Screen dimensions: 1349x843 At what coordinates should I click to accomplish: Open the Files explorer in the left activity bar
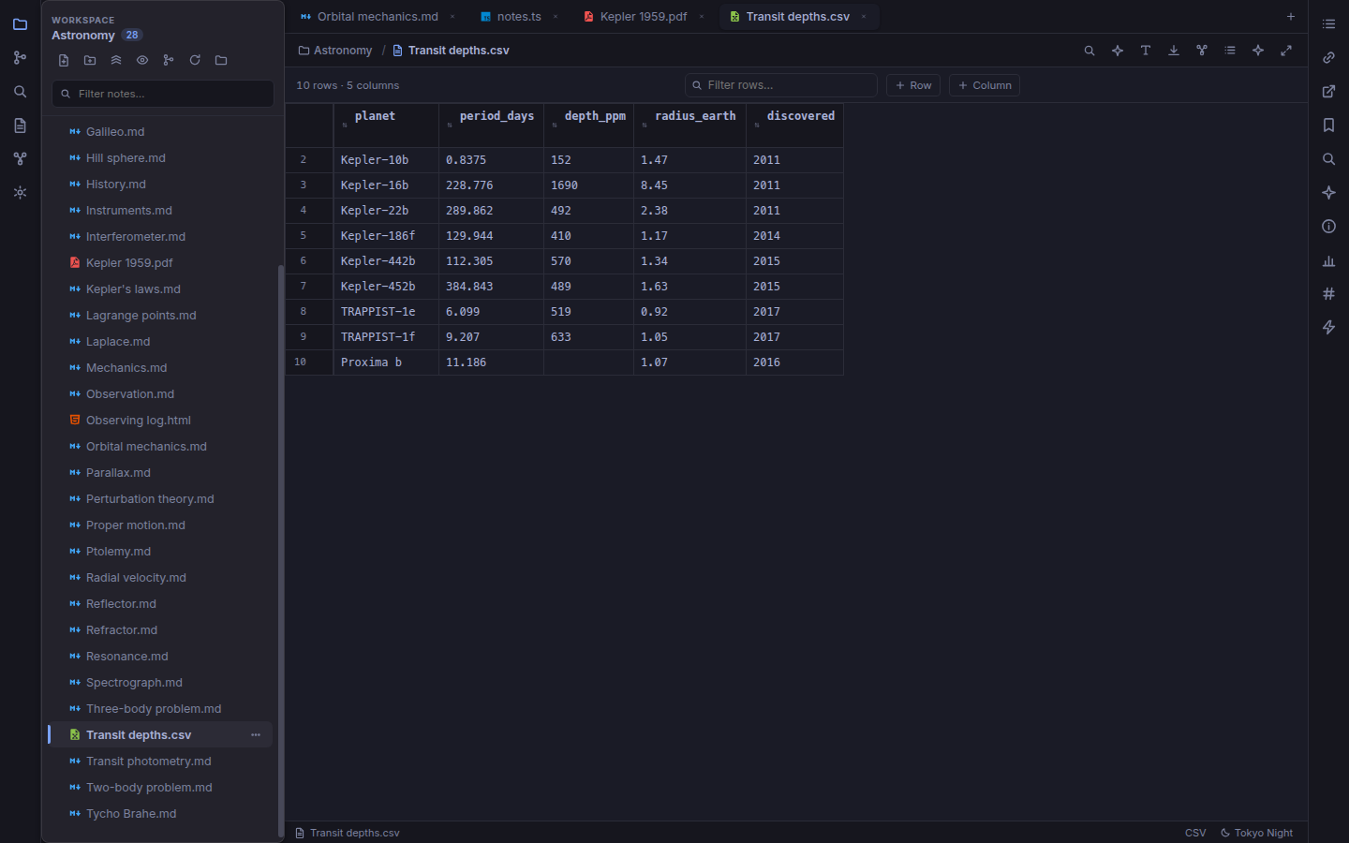click(x=20, y=24)
